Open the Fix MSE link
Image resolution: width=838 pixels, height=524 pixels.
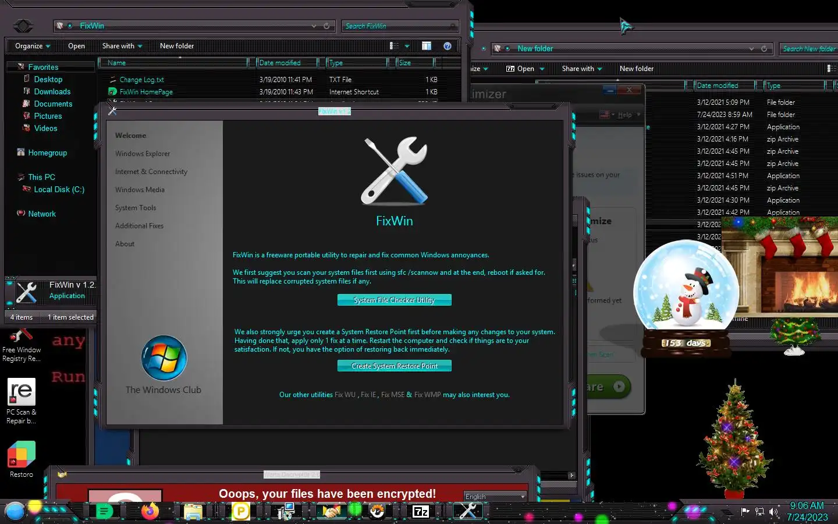coord(393,395)
